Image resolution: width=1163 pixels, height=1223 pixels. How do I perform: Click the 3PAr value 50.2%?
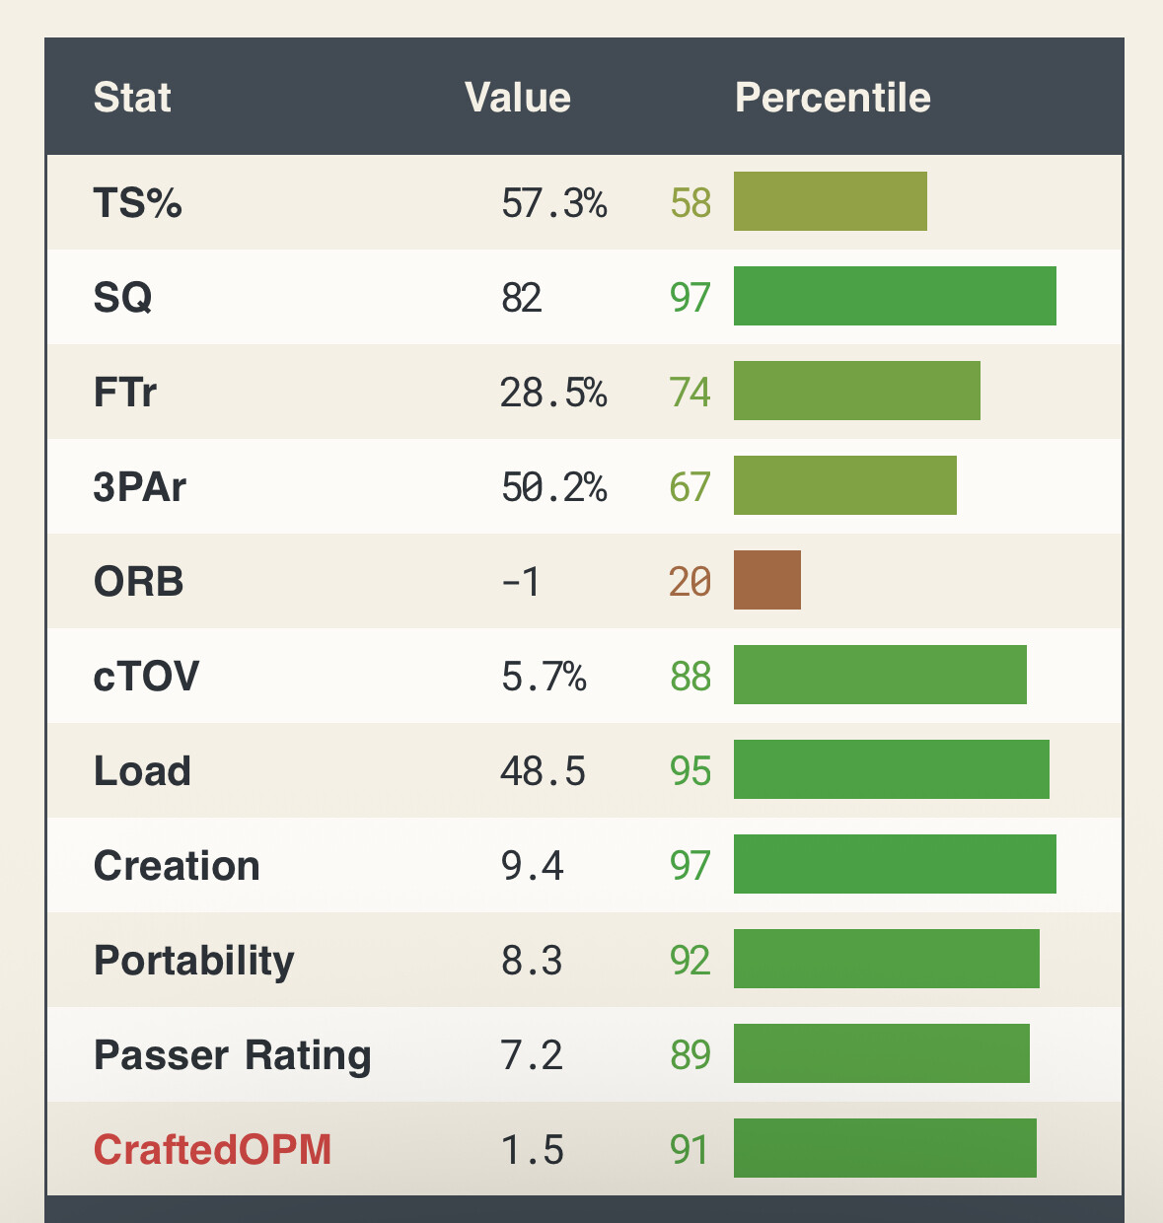(554, 487)
